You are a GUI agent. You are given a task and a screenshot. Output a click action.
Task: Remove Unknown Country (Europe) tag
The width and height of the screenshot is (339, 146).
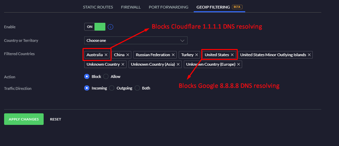coord(239,64)
